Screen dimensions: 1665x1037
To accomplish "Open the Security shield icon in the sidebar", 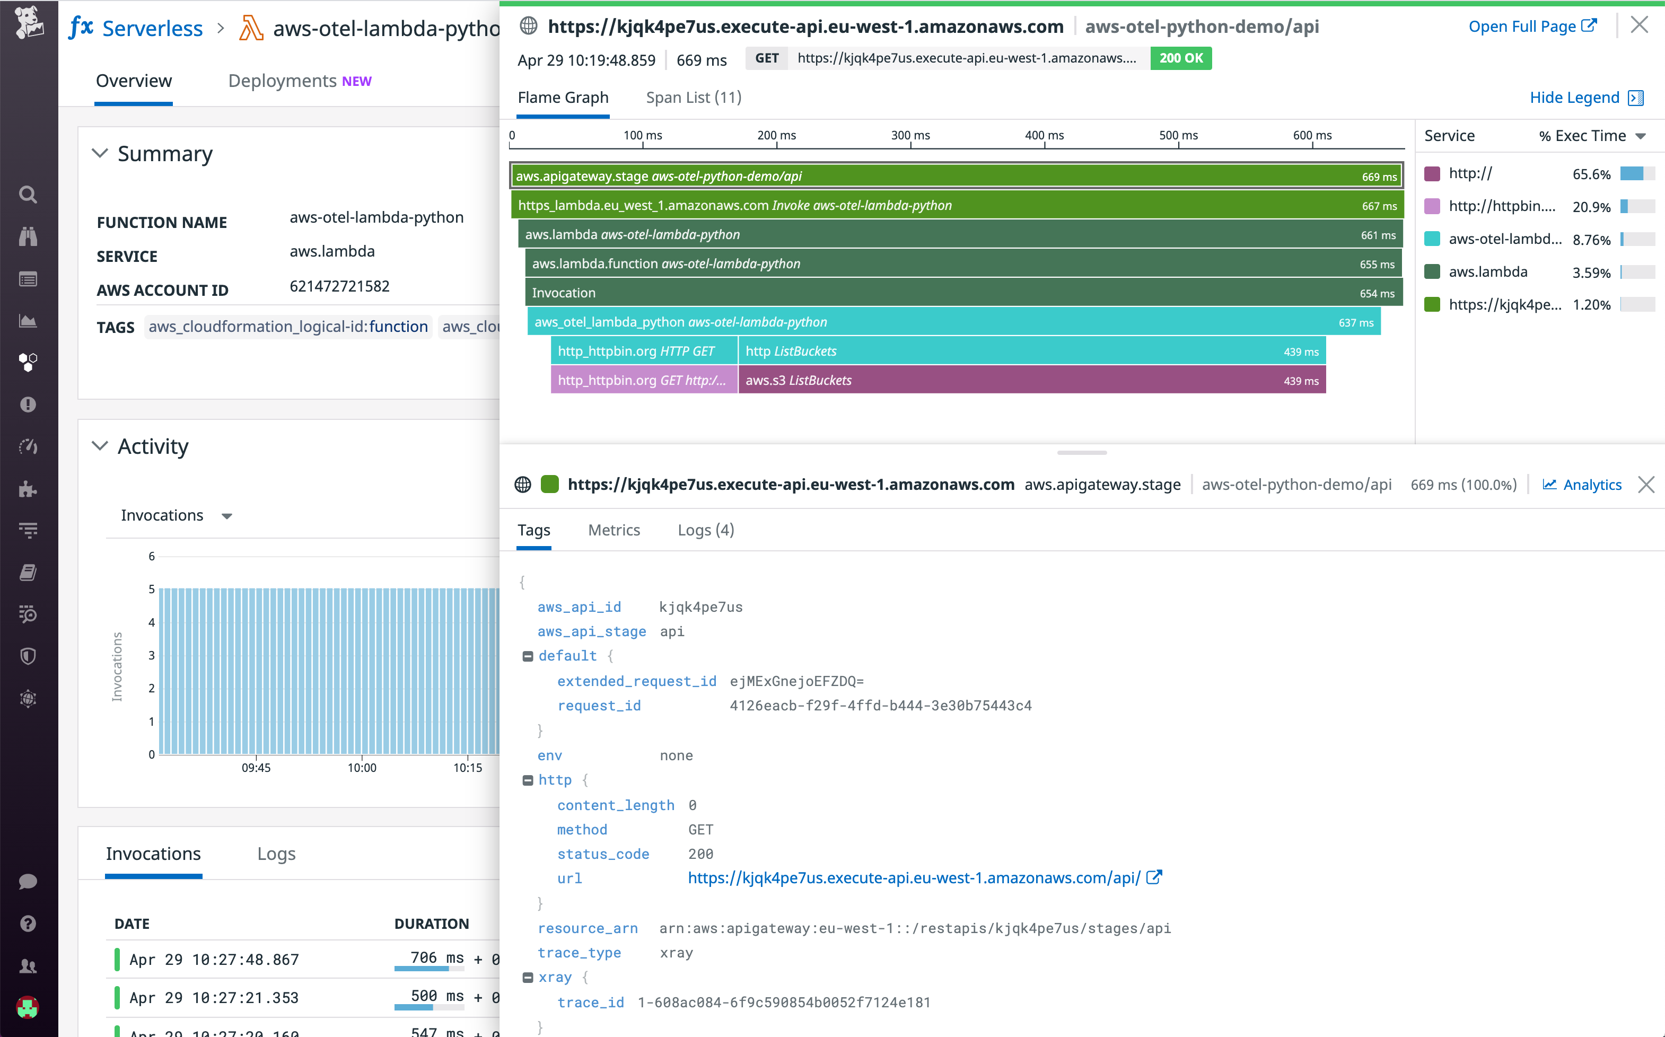I will [28, 656].
